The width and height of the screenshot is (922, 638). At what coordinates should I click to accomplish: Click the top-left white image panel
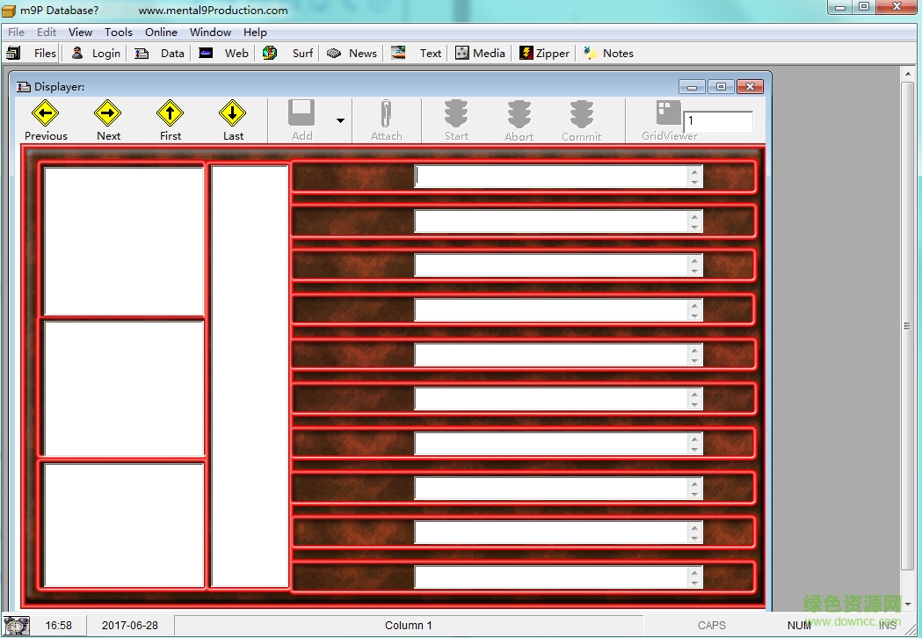pyautogui.click(x=123, y=240)
